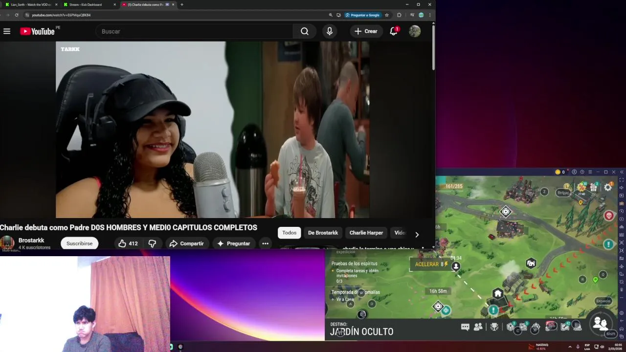This screenshot has height=352, width=626.
Task: Dislike the Charlie video
Action: [x=152, y=243]
